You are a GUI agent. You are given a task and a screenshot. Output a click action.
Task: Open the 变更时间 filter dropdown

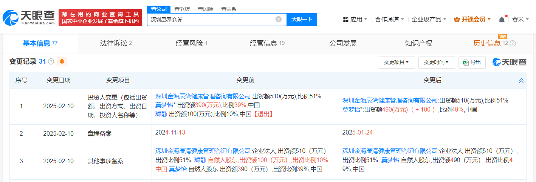coord(437,63)
